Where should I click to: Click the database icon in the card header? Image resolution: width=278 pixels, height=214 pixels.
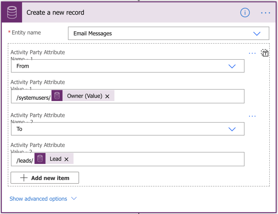point(12,12)
